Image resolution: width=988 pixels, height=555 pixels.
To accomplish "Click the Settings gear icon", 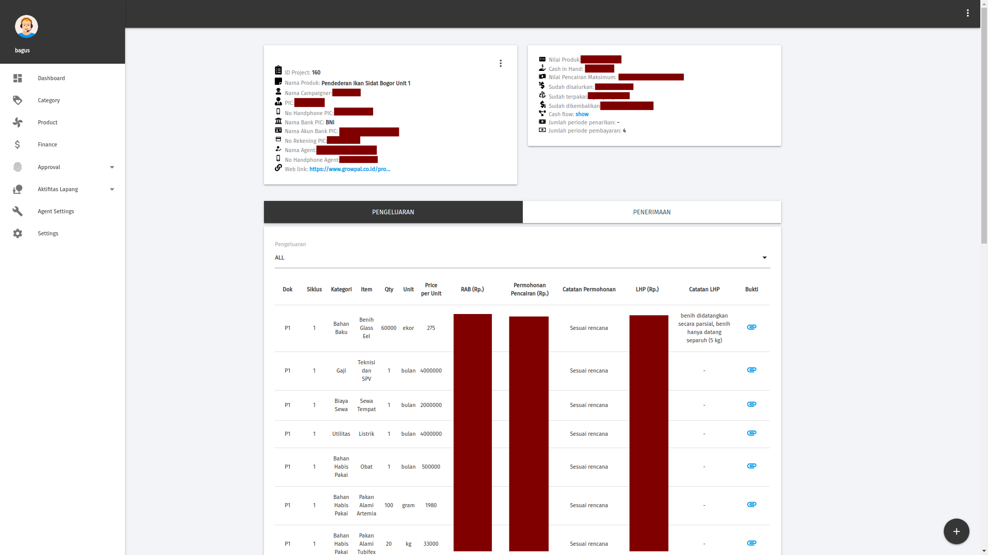I will 17,233.
